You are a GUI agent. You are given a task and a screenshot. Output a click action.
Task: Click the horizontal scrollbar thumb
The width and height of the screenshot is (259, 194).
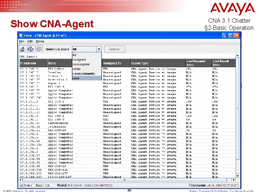tap(124, 180)
